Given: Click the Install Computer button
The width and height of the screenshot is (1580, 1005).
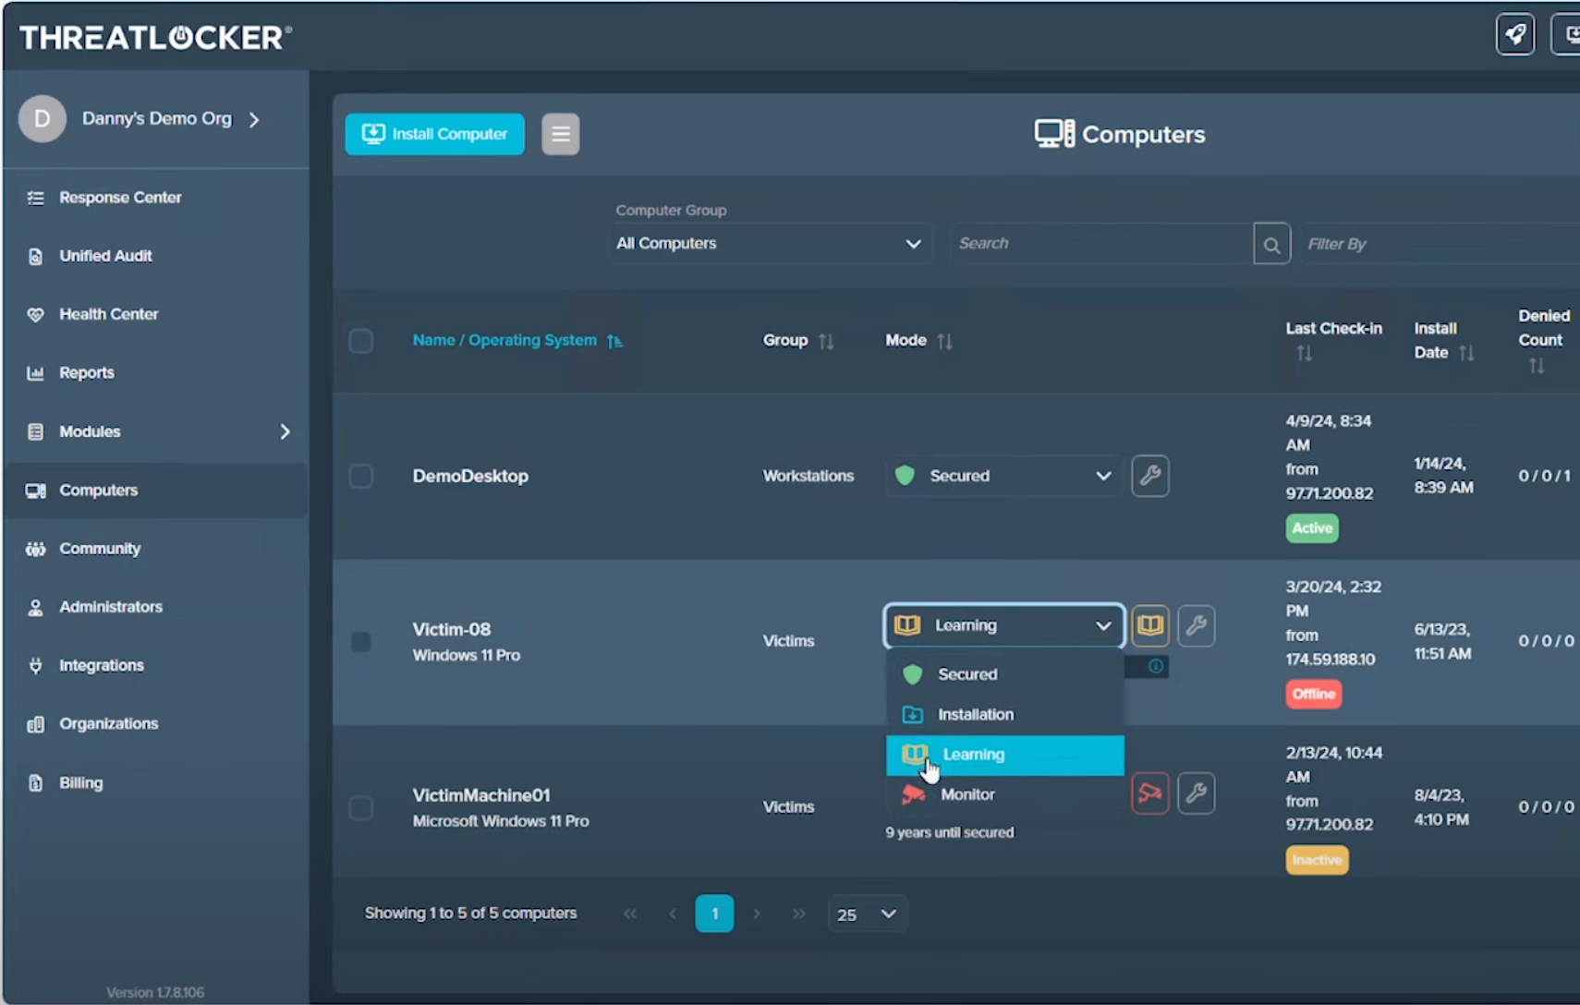Looking at the screenshot, I should (x=435, y=134).
